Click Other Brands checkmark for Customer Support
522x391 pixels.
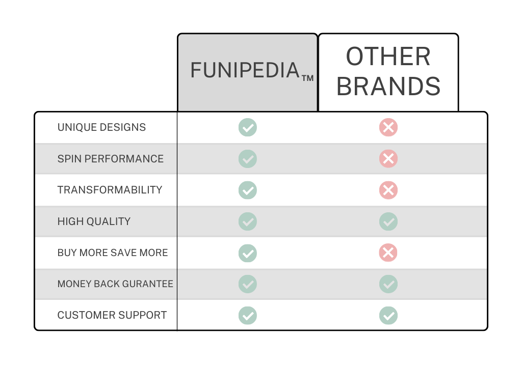[388, 316]
